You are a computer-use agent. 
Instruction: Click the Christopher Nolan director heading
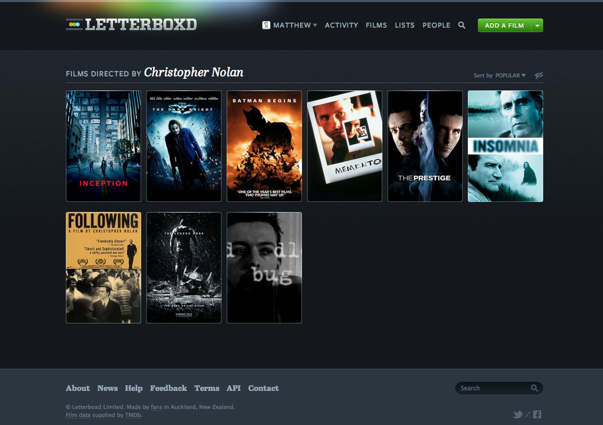pyautogui.click(x=194, y=73)
